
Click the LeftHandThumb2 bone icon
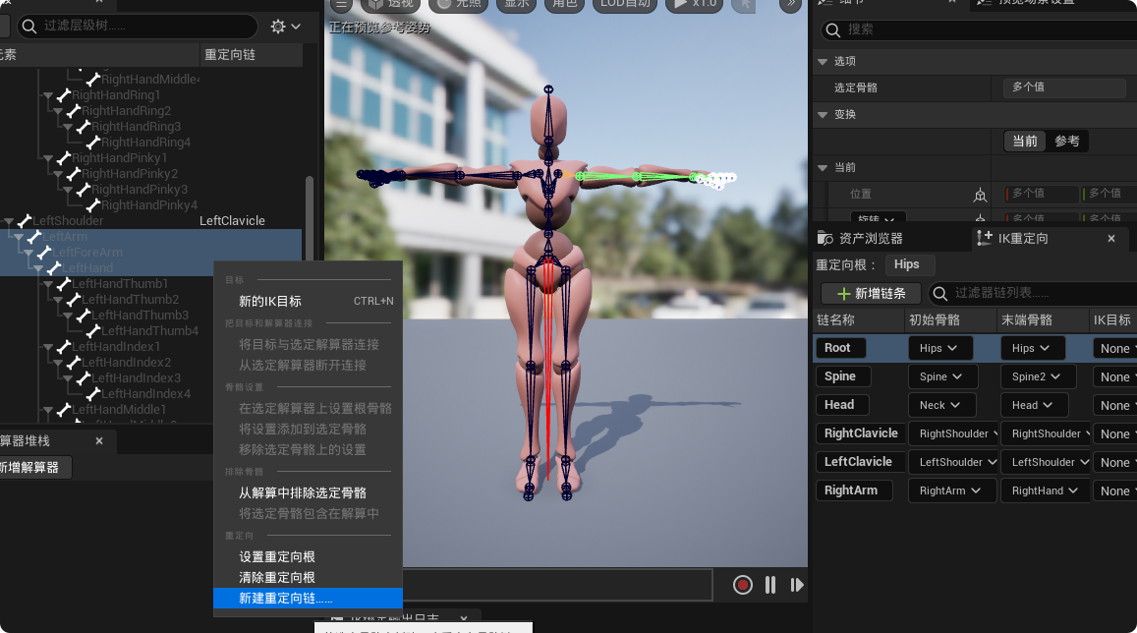[x=74, y=300]
